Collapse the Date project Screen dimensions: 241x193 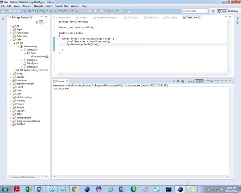click(x=11, y=40)
